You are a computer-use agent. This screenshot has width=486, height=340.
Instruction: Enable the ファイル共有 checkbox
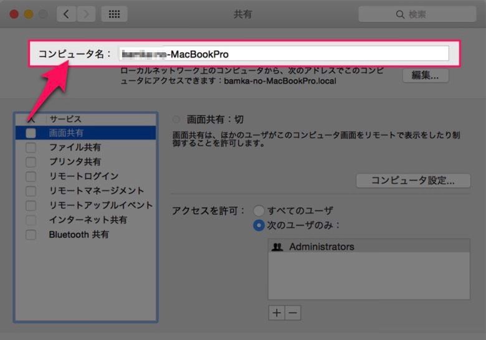click(x=31, y=148)
